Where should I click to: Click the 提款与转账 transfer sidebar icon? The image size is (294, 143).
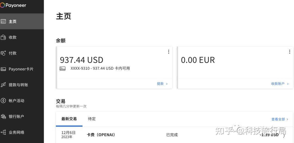(3, 85)
